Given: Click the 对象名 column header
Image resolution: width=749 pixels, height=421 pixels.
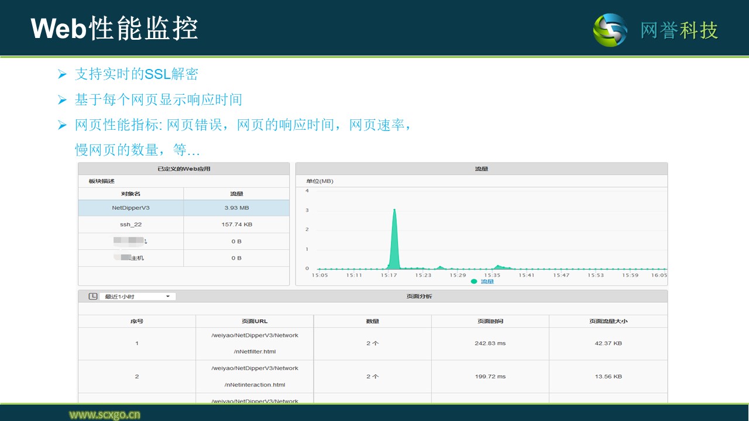Looking at the screenshot, I should pos(130,194).
